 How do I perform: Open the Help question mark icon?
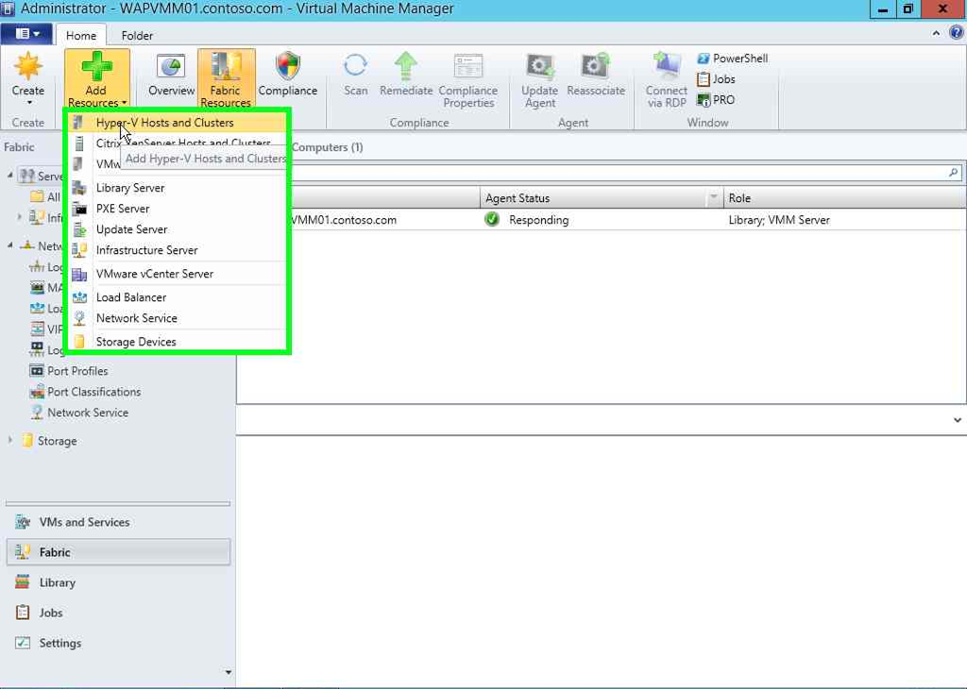[x=956, y=33]
